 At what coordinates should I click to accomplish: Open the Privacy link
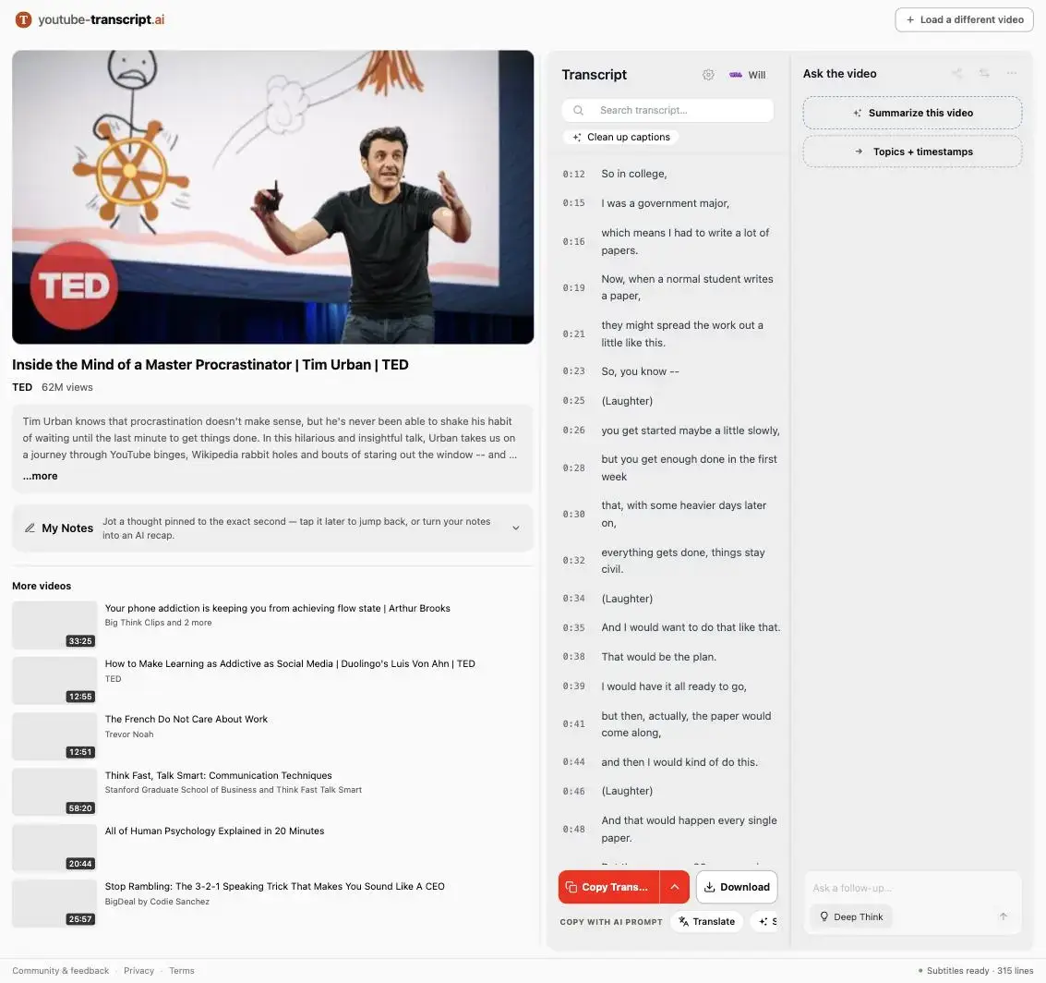point(138,970)
